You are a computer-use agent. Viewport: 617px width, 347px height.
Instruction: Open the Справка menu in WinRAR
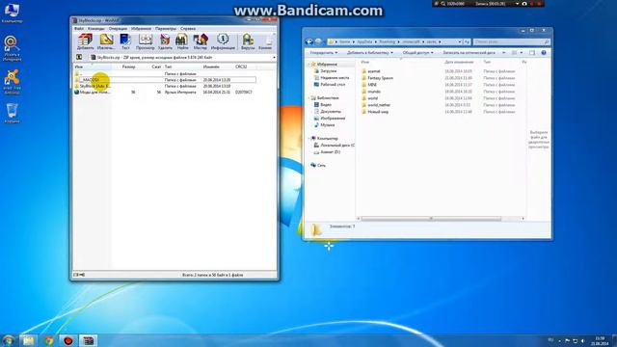[x=188, y=29]
